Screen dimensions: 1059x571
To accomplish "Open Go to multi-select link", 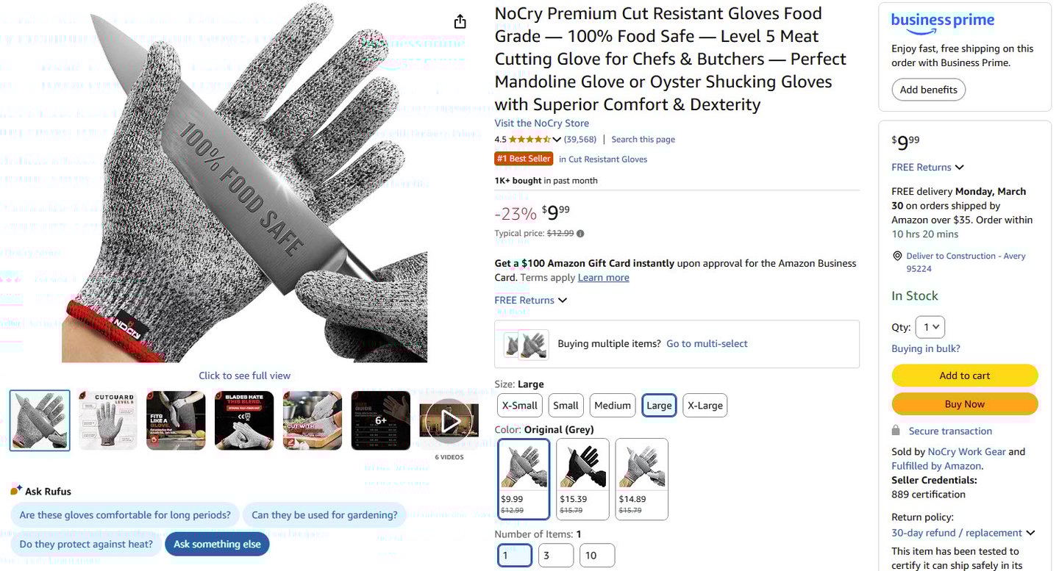I will pos(707,344).
